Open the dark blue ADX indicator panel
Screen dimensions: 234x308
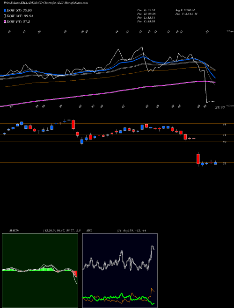tap(120, 271)
